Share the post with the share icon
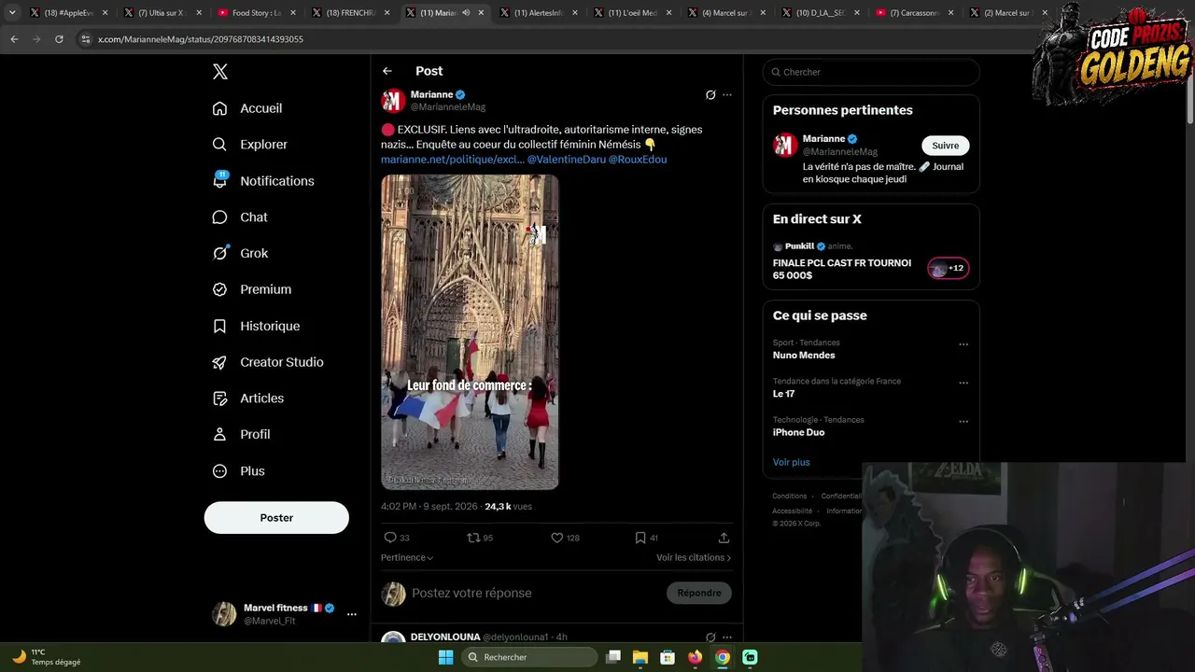This screenshot has height=672, width=1195. 724,538
